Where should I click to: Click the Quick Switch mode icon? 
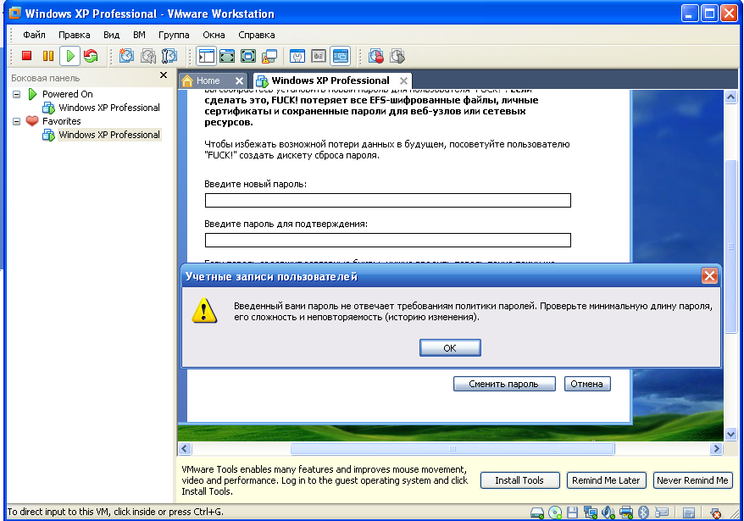(x=227, y=56)
